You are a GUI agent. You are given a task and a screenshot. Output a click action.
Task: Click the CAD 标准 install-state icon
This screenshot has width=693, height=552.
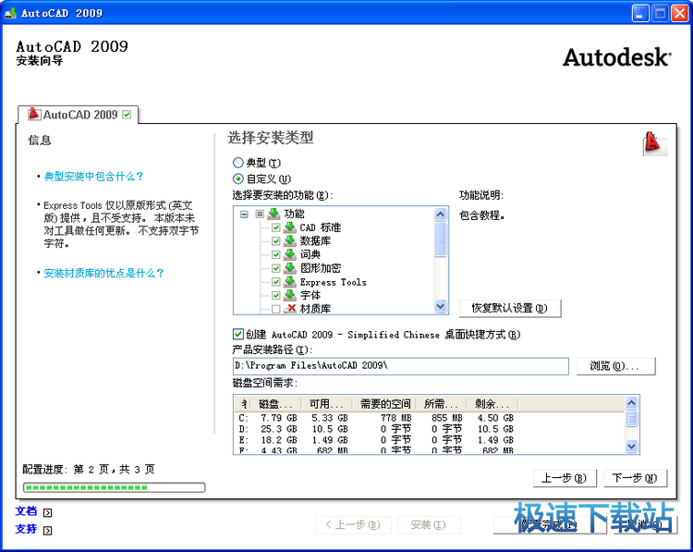pos(290,227)
